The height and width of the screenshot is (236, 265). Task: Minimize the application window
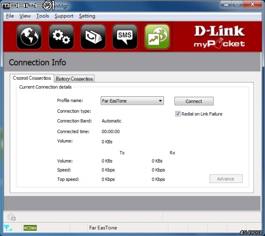[226, 4]
